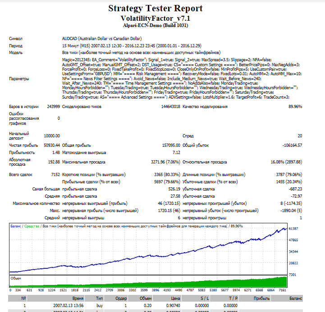Select largest loss trade '-687.23'
This screenshot has width=325, height=312.
click(295, 189)
